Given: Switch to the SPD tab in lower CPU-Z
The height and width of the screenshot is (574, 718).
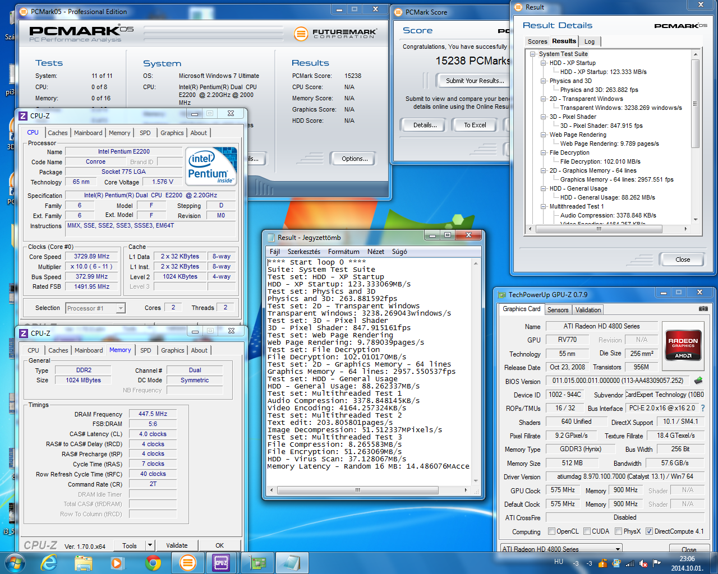Looking at the screenshot, I should click(146, 350).
